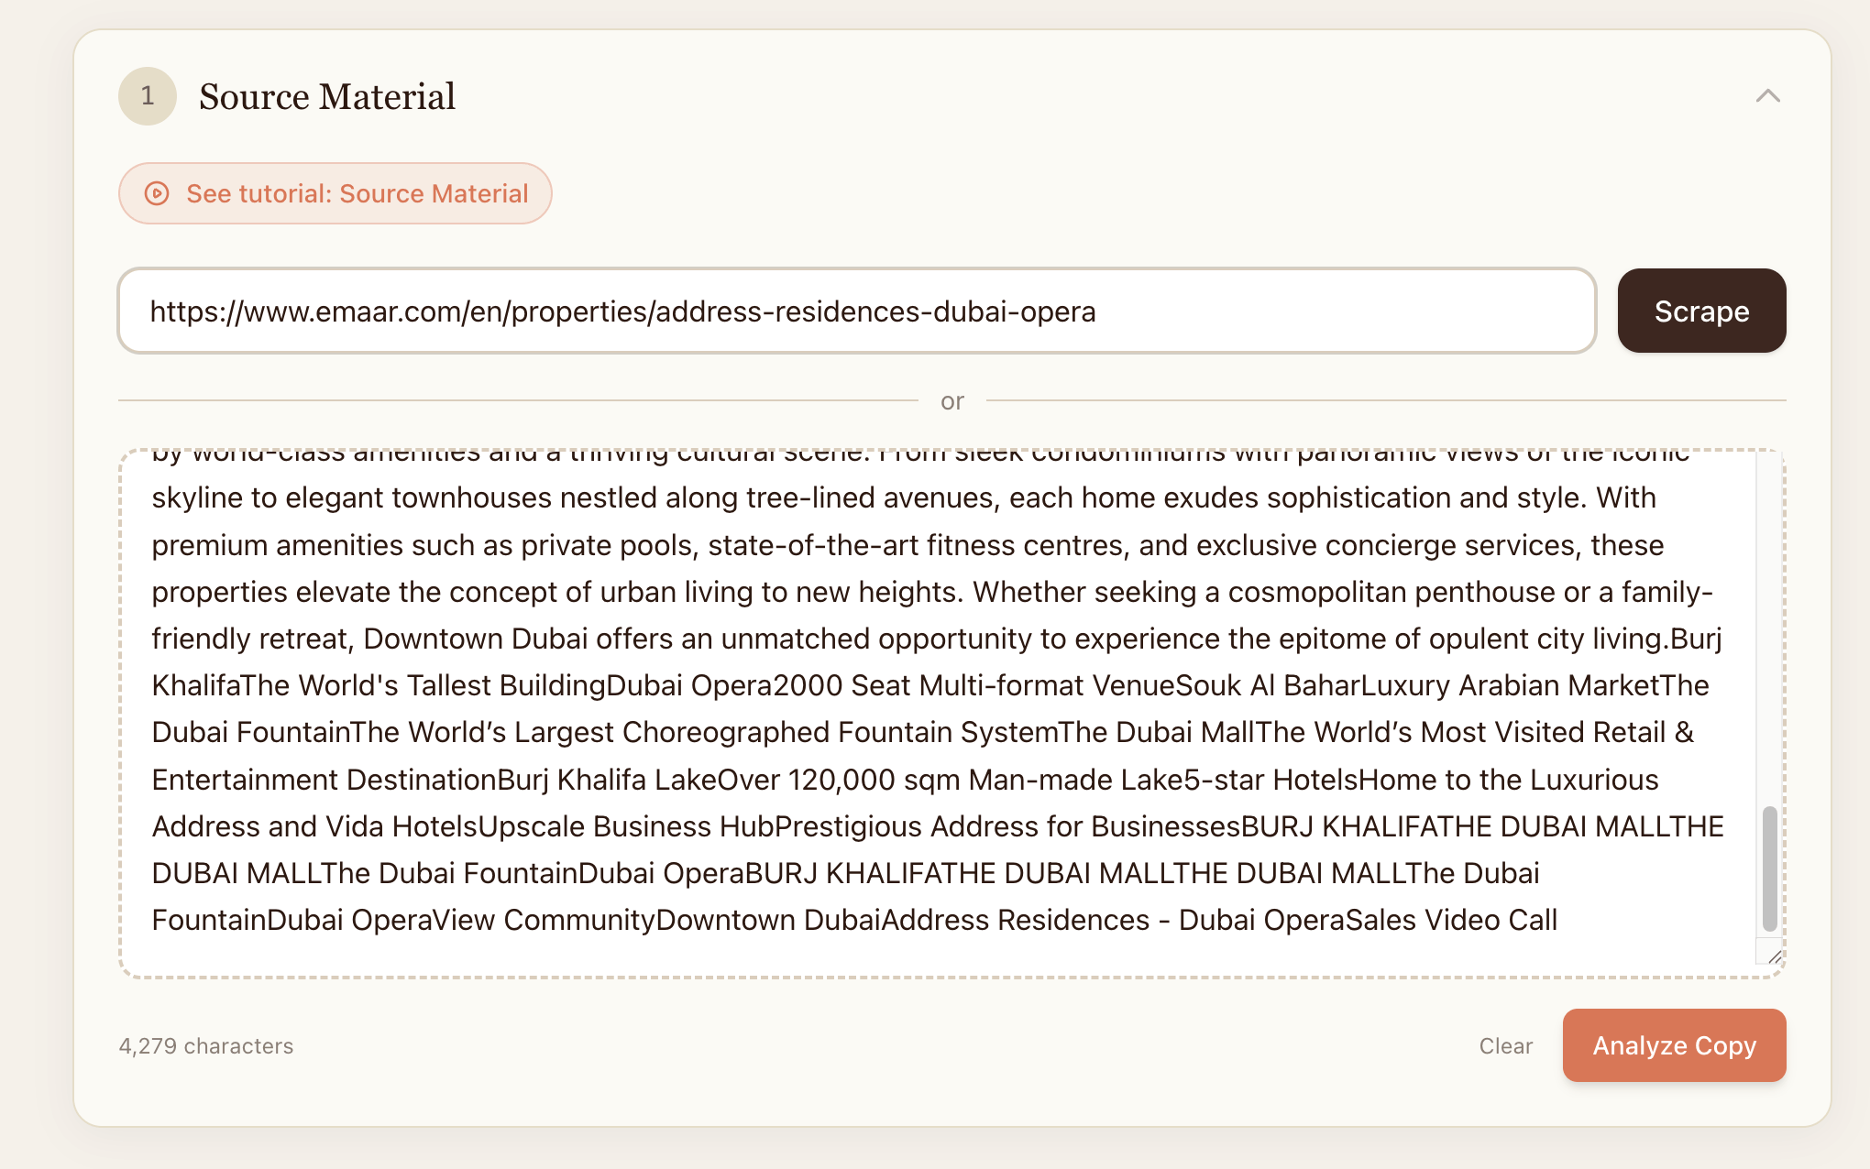Screen dimensions: 1870x1169
Task: Click the words 'Souk Al Bahar' in textarea
Action: [1267, 685]
